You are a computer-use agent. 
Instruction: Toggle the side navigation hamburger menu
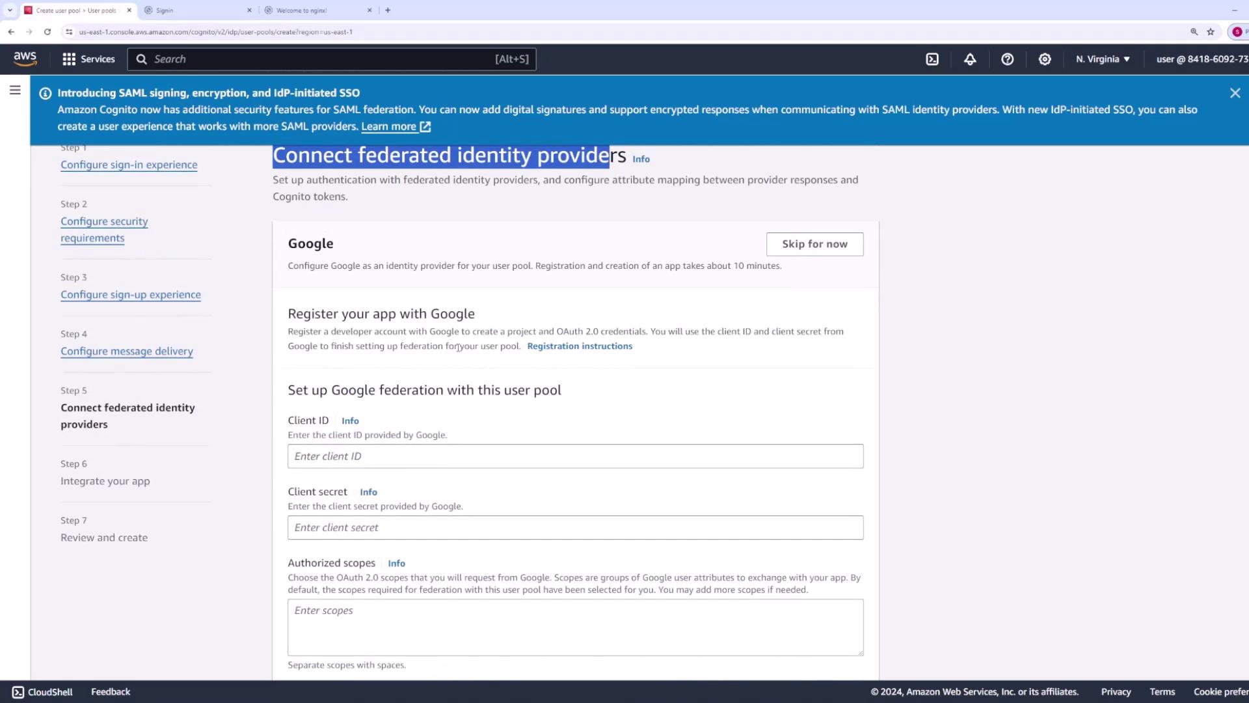pos(15,90)
